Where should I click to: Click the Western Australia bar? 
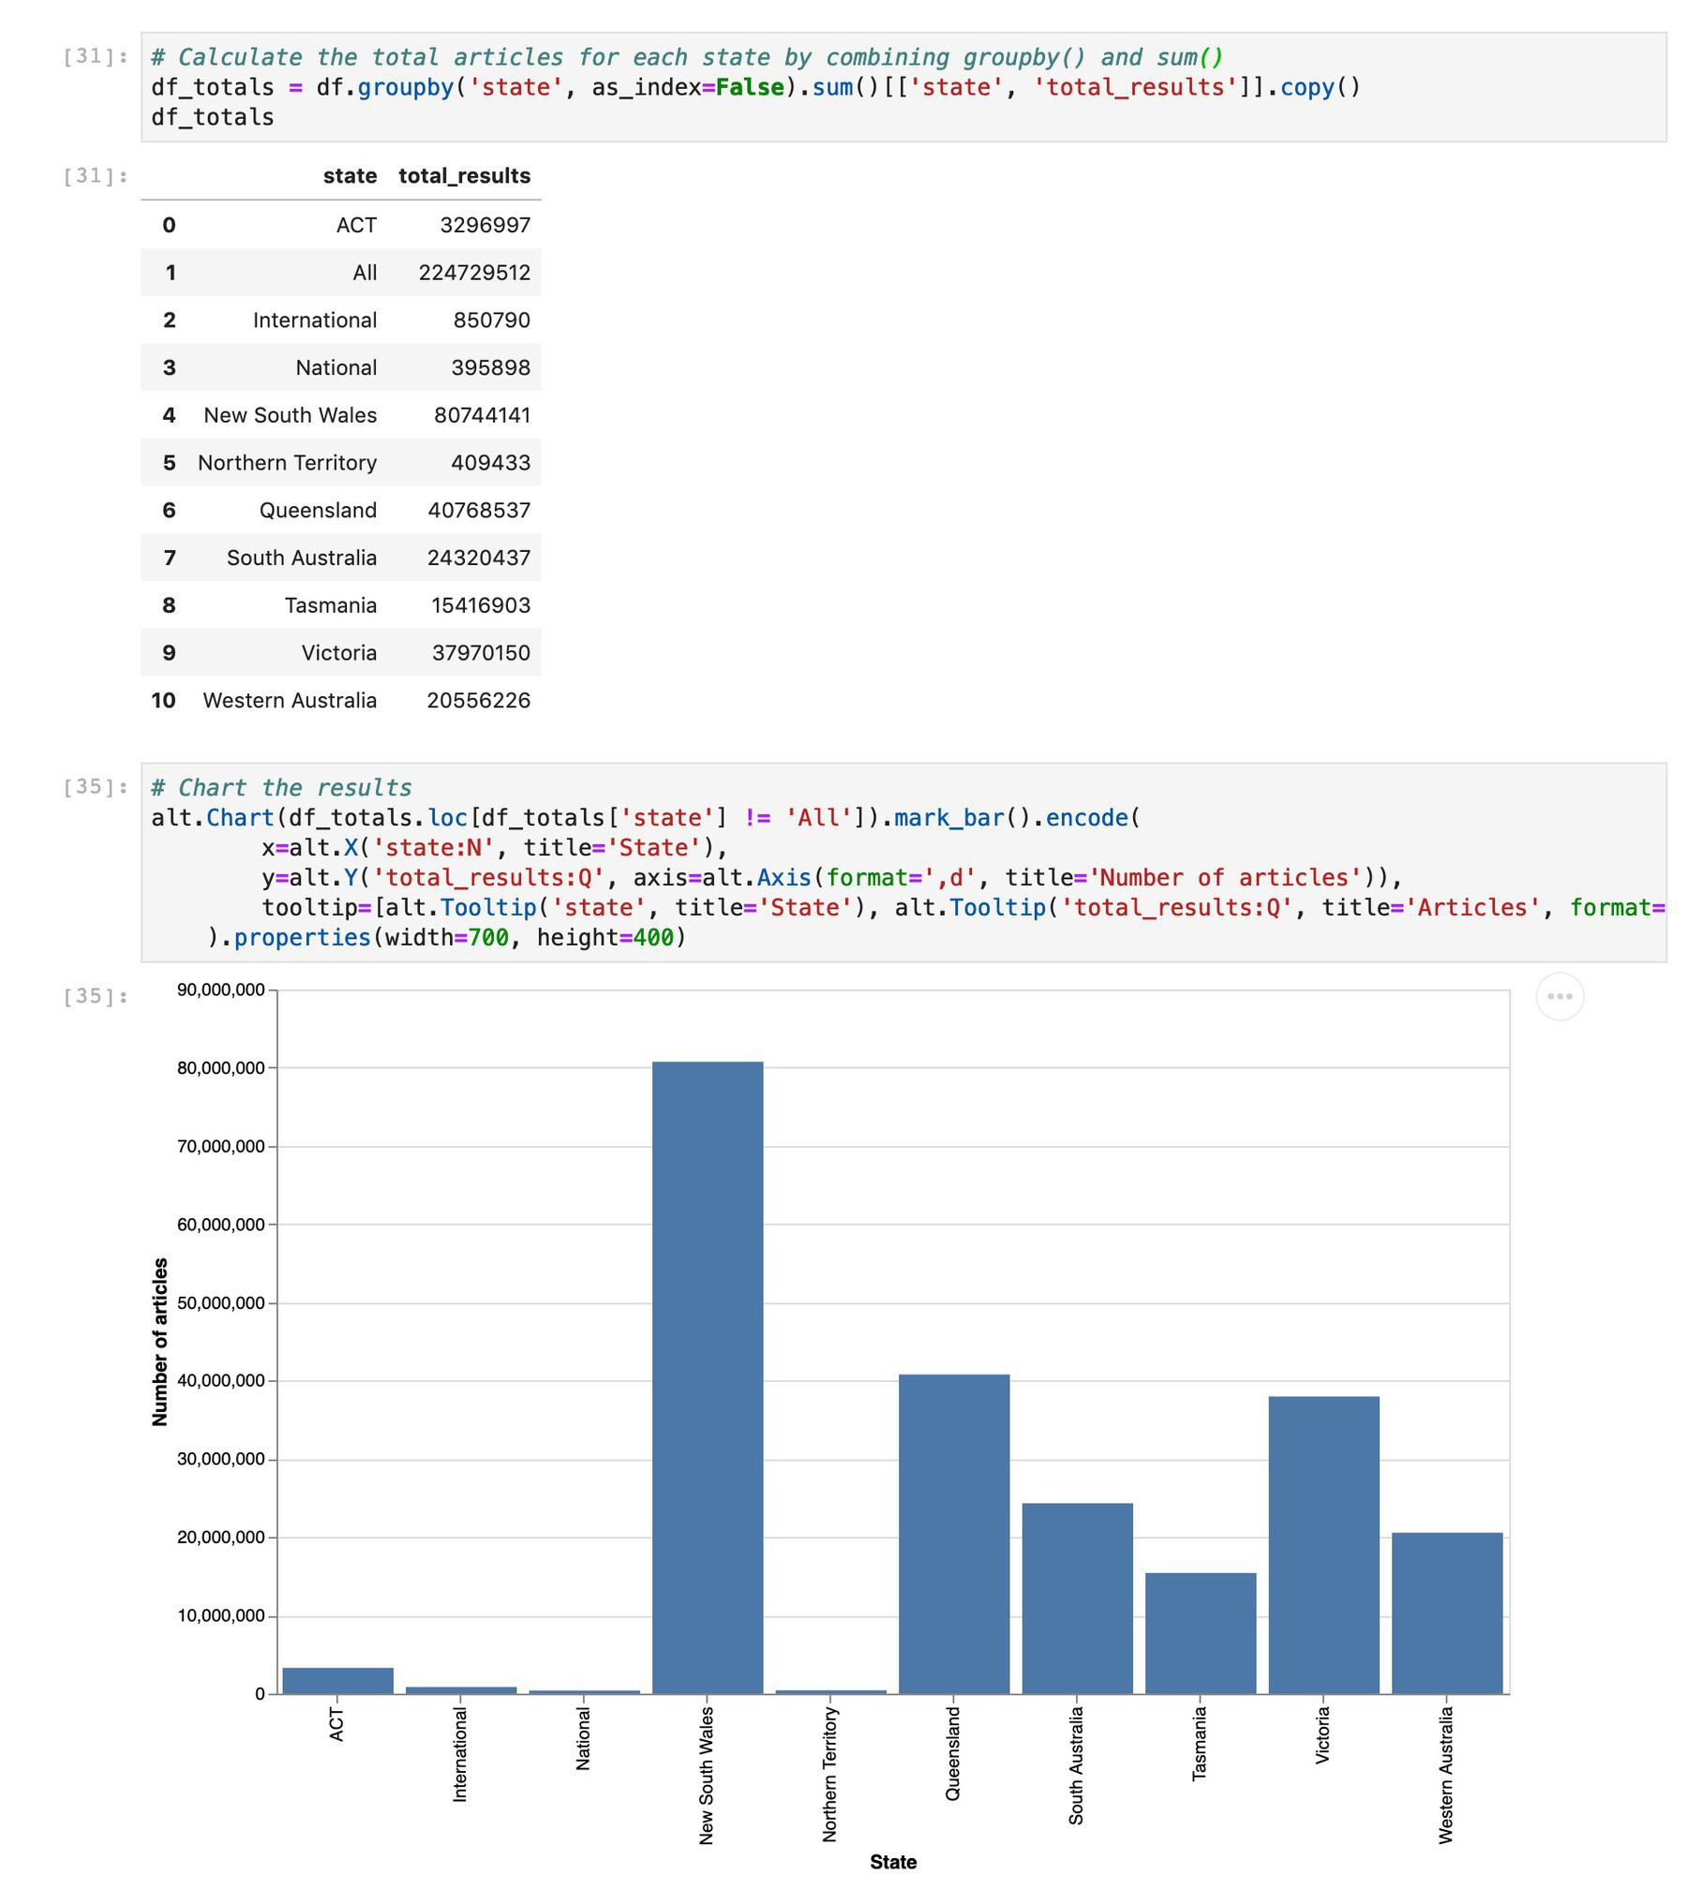pyautogui.click(x=1447, y=1614)
